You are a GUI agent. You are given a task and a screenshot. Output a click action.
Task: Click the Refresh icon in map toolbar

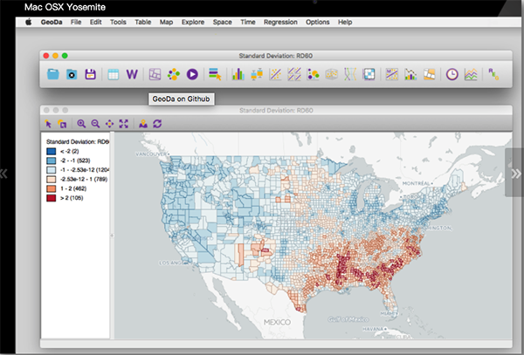[x=156, y=125]
